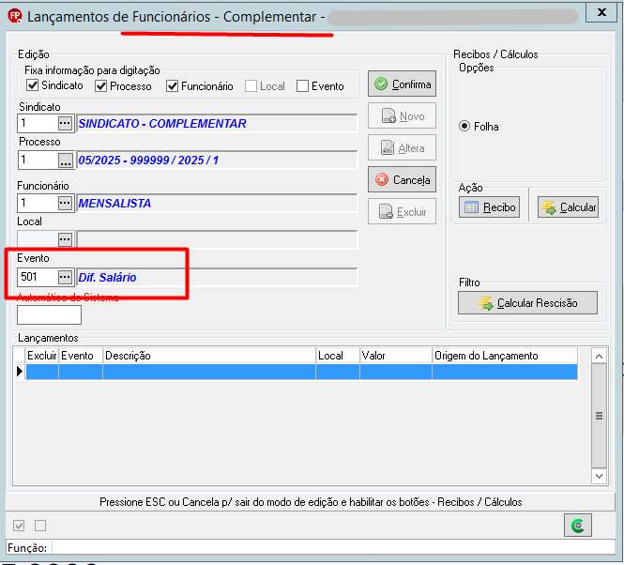This screenshot has width=624, height=565.
Task: Click the checked grey checkbox above Função
Action: (19, 526)
